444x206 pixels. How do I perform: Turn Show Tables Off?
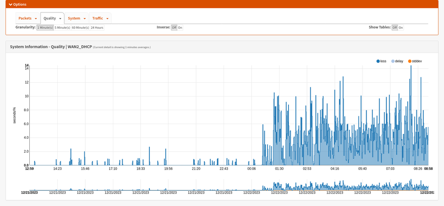395,28
